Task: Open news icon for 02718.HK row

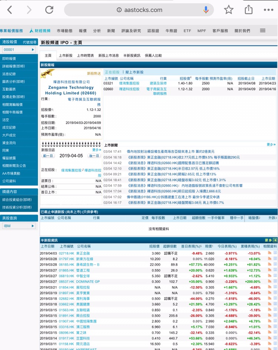Action: 275,253
